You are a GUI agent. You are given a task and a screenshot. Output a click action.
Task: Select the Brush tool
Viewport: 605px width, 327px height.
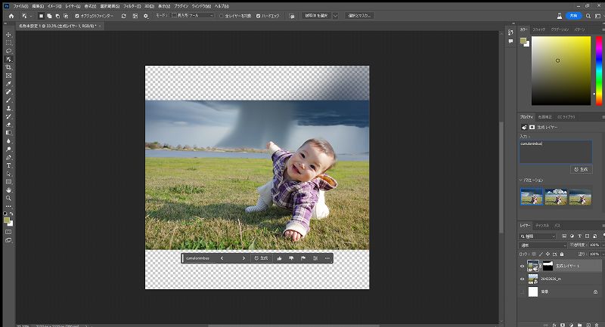[8, 100]
